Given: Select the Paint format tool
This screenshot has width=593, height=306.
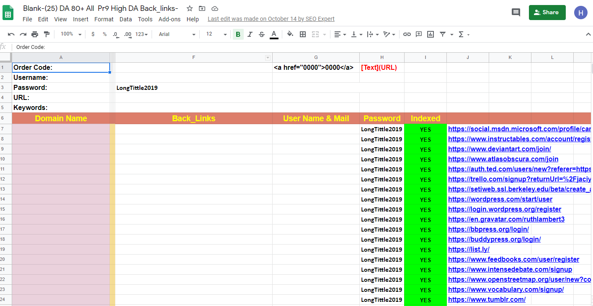Looking at the screenshot, I should pos(46,34).
